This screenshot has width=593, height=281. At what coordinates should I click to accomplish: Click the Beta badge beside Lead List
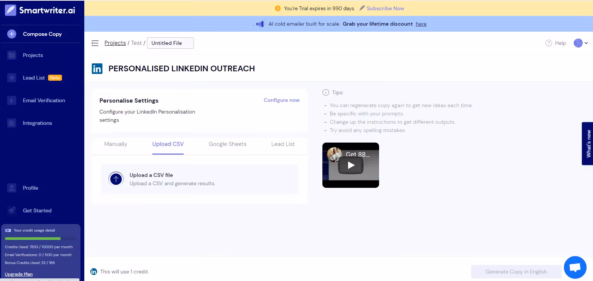click(55, 78)
